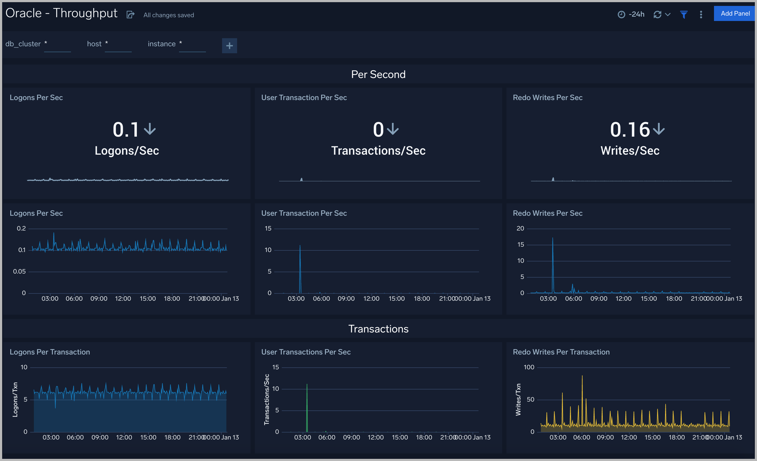Screen dimensions: 757x461
Task: Select the Per Second section header
Action: tap(378, 74)
